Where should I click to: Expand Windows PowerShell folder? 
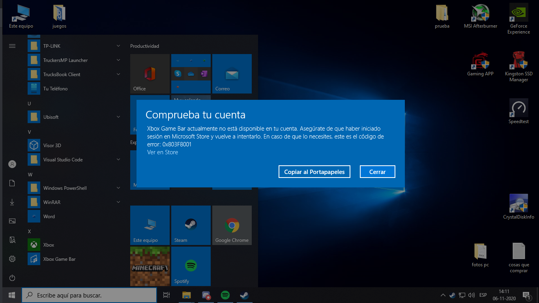click(75, 188)
